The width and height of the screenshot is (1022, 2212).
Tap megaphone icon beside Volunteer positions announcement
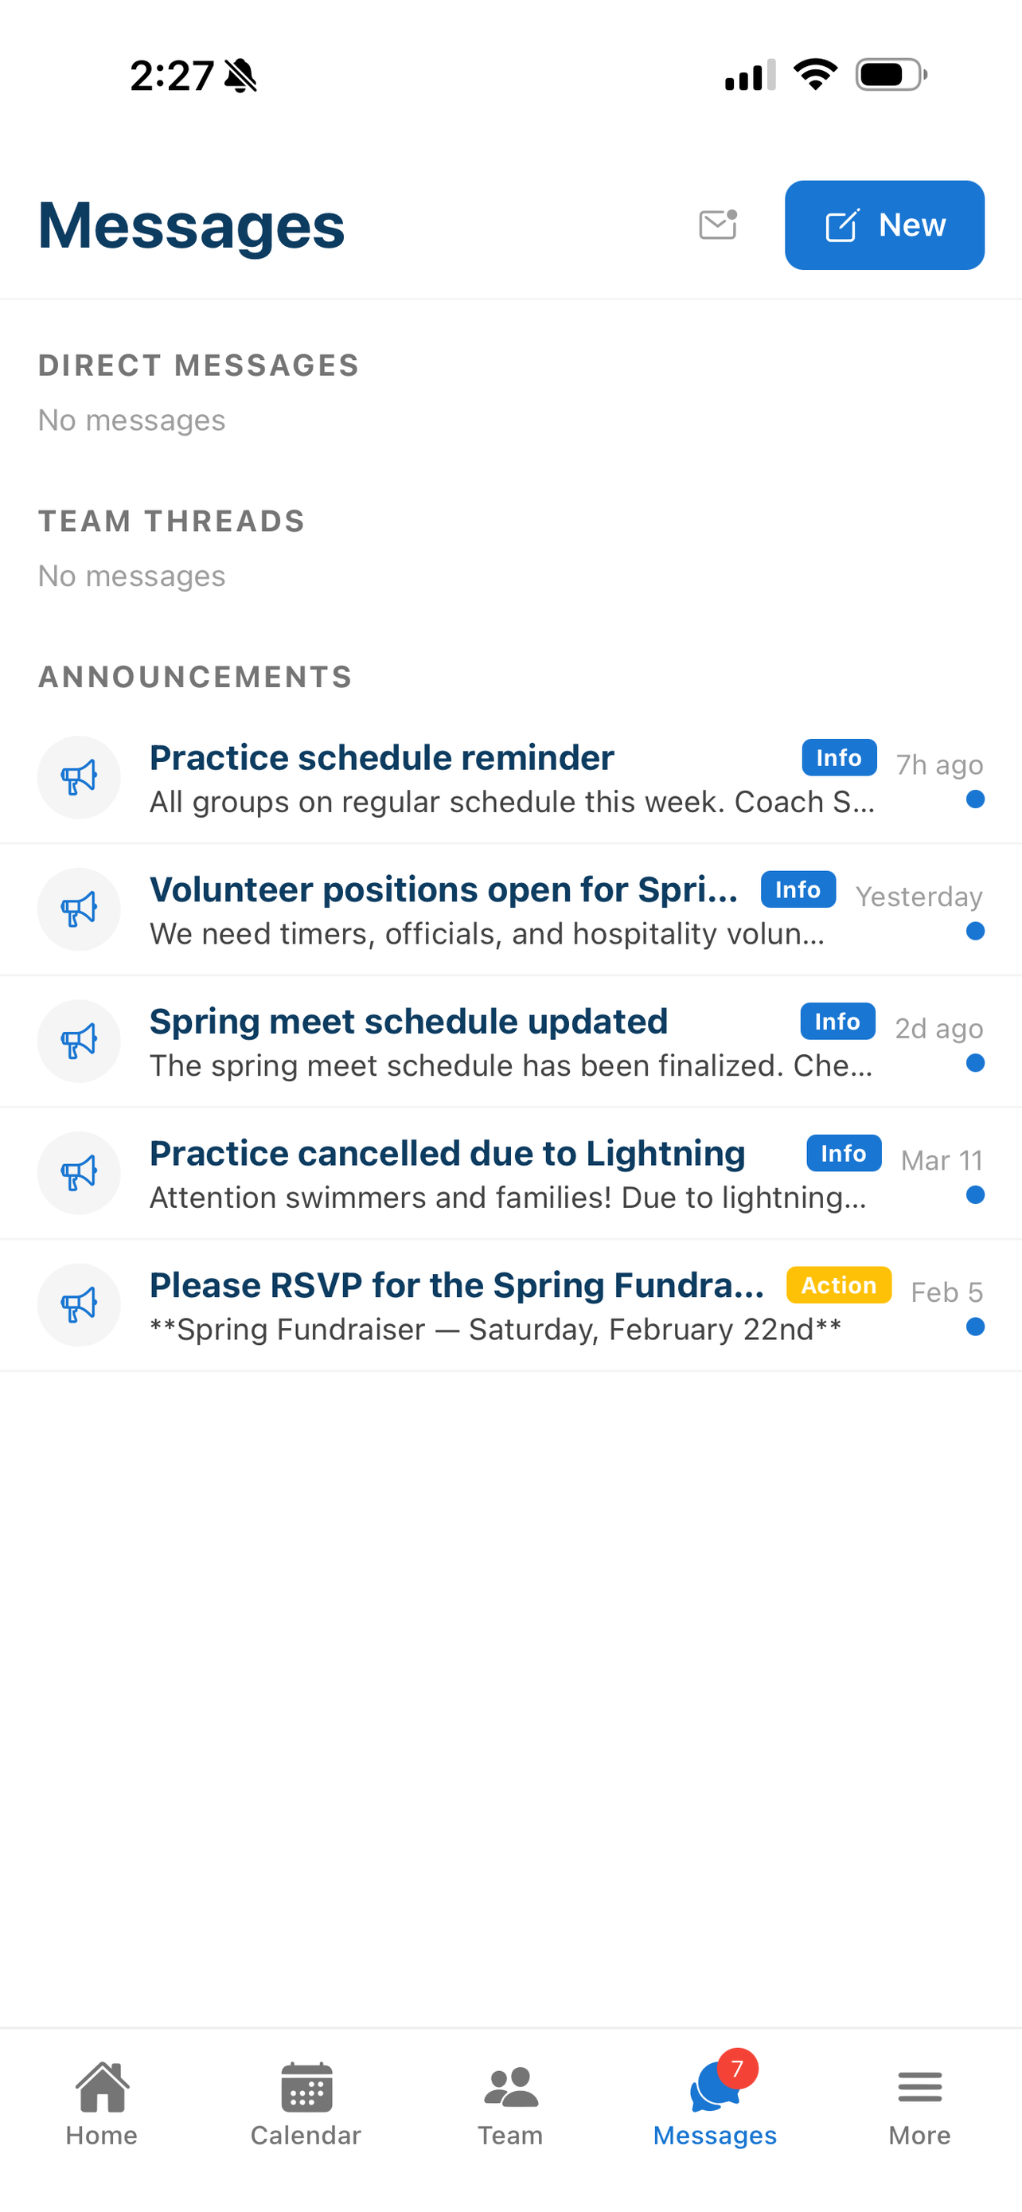click(x=79, y=909)
